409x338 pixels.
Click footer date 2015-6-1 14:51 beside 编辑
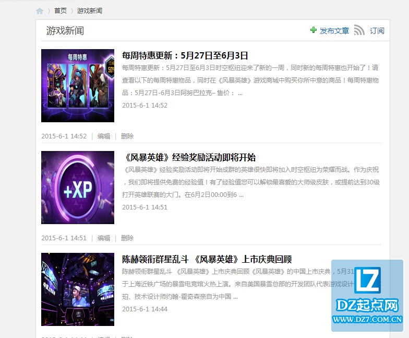(x=64, y=238)
